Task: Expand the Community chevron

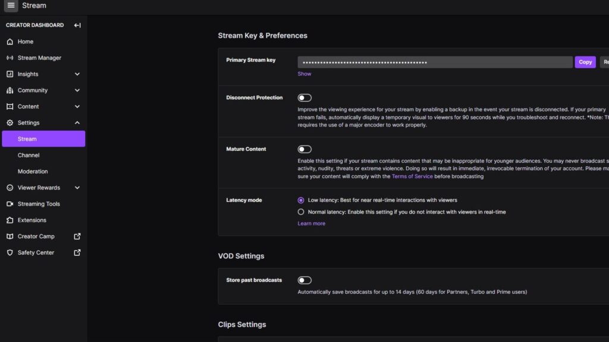Action: (x=77, y=90)
